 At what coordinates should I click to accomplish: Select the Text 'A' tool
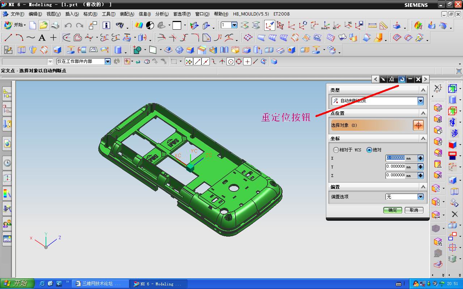click(42, 38)
